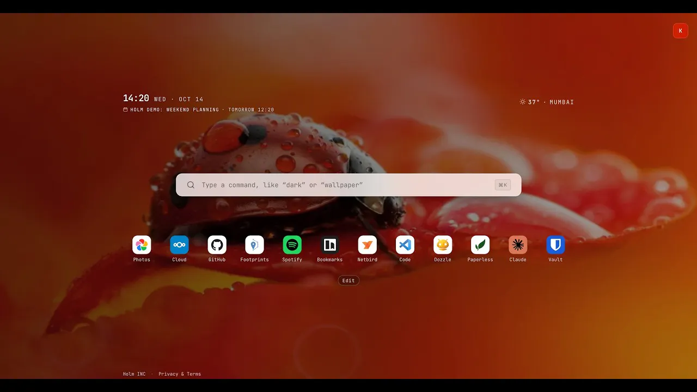The height and width of the screenshot is (392, 697).
Task: Launch the Cloud app shortcut
Action: [x=179, y=245]
